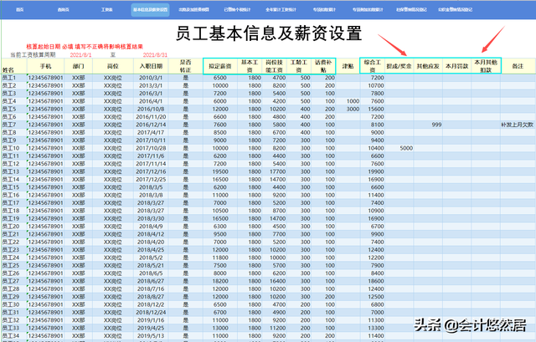This screenshot has width=536, height=342.
Task: Click the name cell 员工10
Action: point(13,148)
